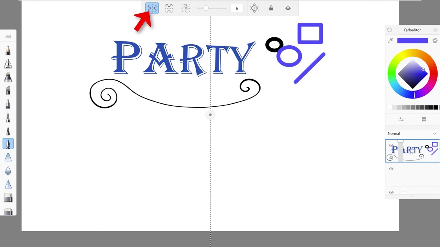Select the Pencil brush
The width and height of the screenshot is (440, 247).
(8, 50)
